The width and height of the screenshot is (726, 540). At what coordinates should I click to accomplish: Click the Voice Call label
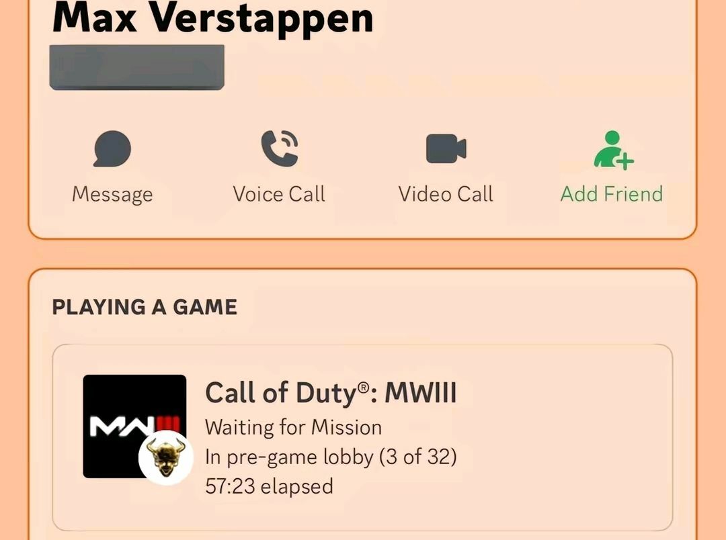pyautogui.click(x=279, y=194)
